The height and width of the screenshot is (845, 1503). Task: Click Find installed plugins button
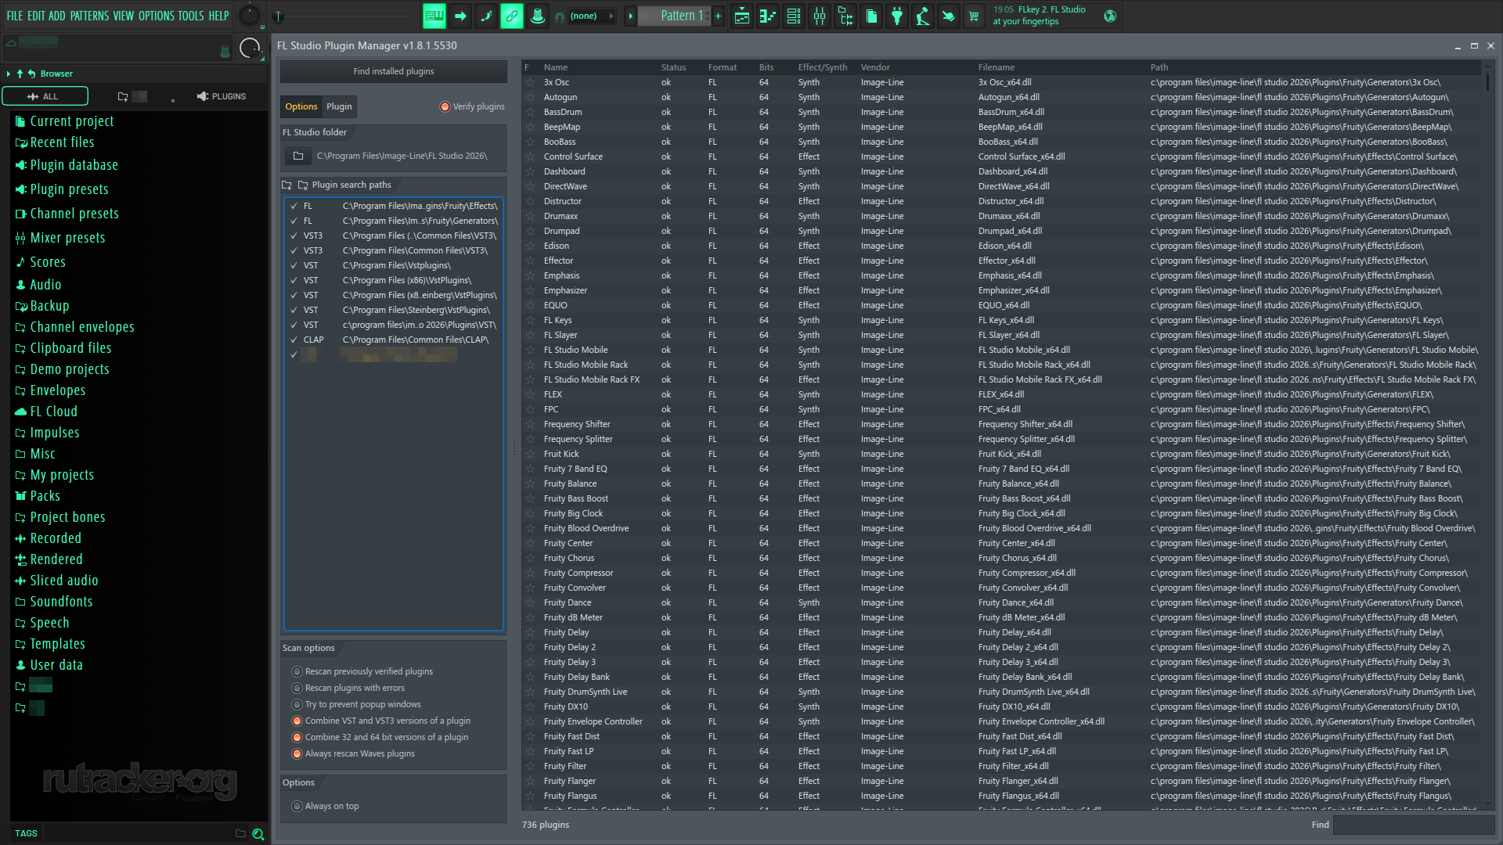394,71
